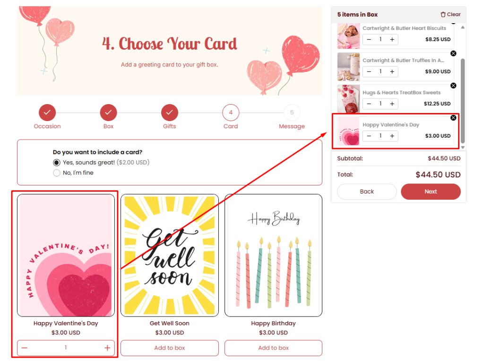Decrease Valentine's card quantity in sidebar
The width and height of the screenshot is (484, 361).
369,136
